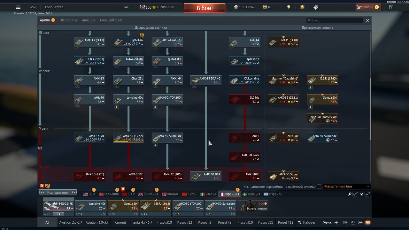
Task: Open the list icon beside squad plus
Action: pyautogui.click(x=345, y=222)
